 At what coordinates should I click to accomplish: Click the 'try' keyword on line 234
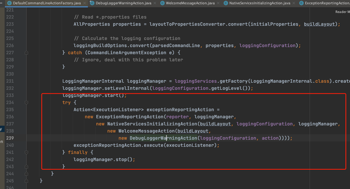click(66, 103)
